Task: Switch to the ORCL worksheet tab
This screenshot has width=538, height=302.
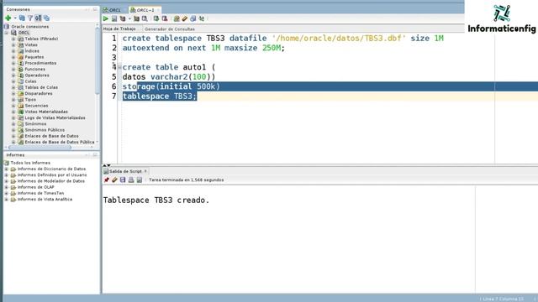Action: 115,10
